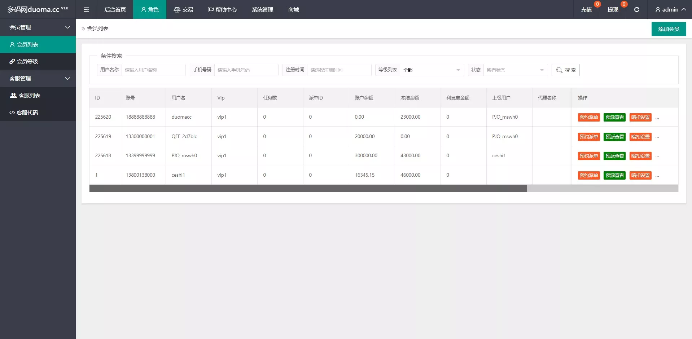Click 预约派单 for user duomacc

click(588, 117)
